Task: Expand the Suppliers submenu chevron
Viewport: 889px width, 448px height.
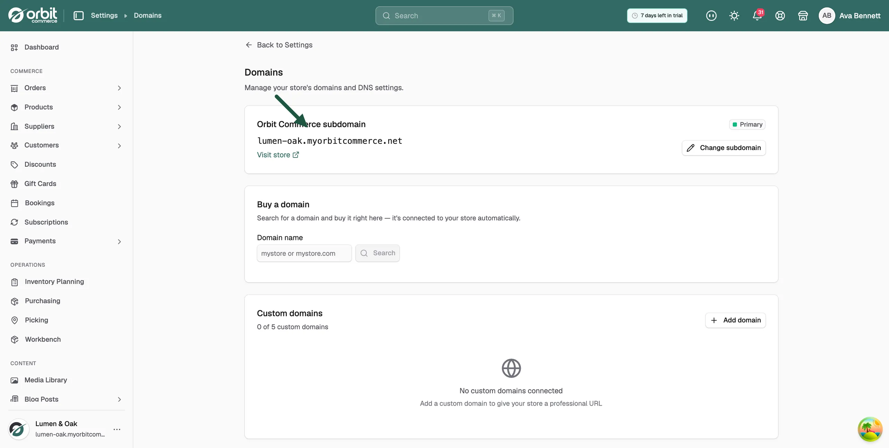Action: point(119,126)
